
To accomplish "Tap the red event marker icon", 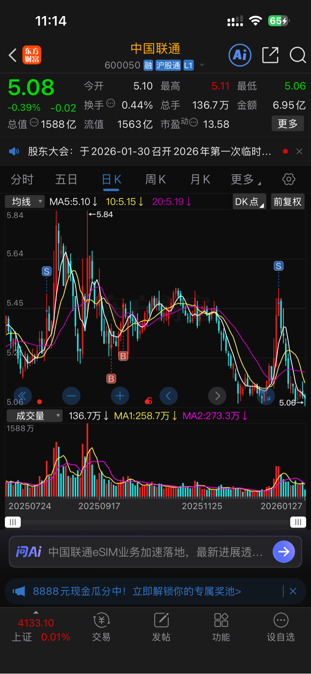I will point(149,401).
